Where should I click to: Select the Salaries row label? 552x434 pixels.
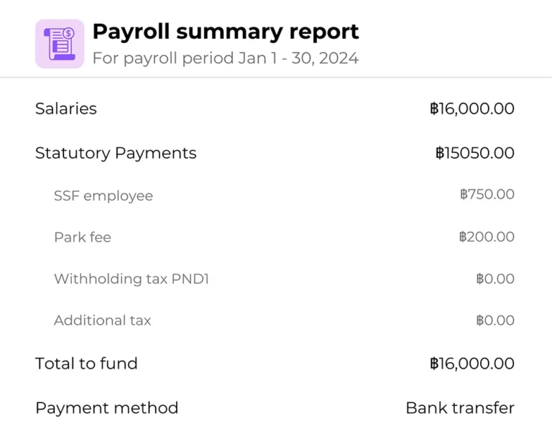66,108
